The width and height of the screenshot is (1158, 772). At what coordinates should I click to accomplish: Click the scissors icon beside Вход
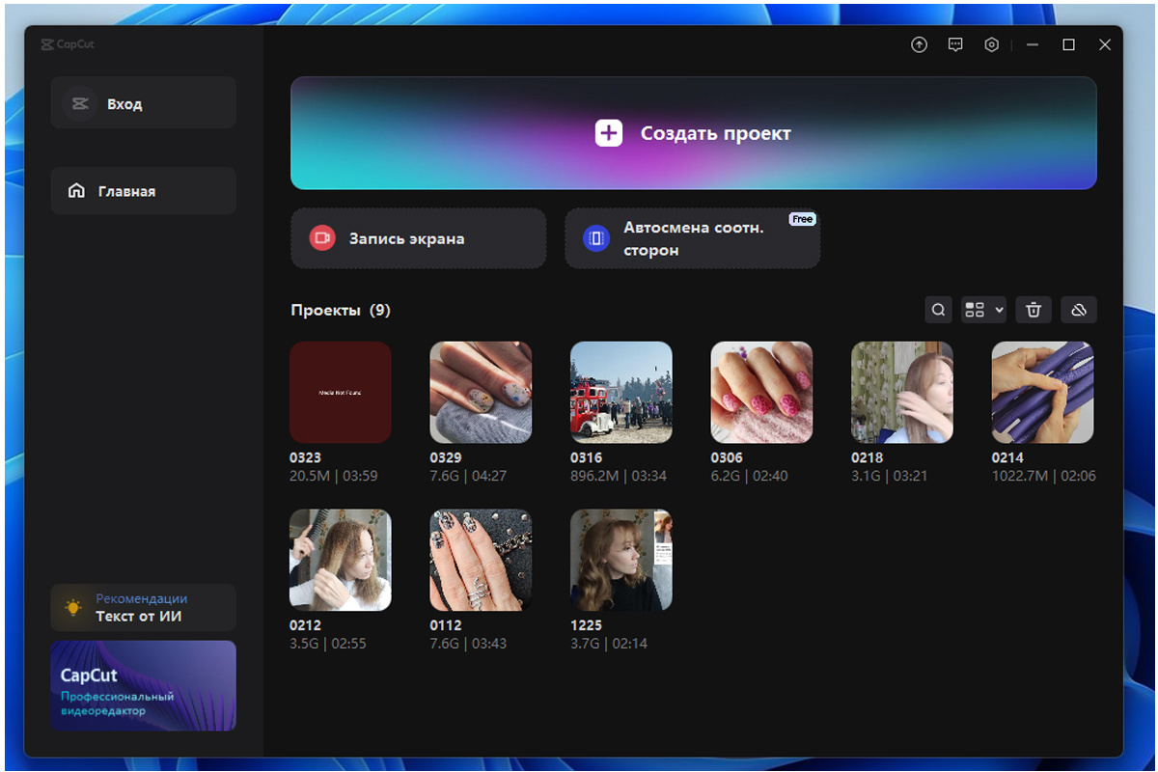click(79, 103)
